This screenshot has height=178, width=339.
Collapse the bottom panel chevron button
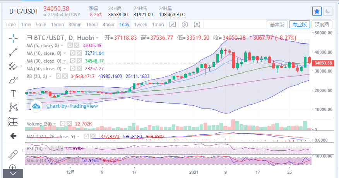tap(13, 173)
